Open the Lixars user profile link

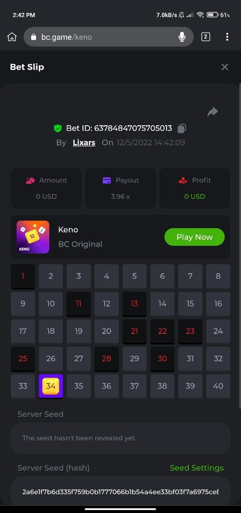[84, 143]
